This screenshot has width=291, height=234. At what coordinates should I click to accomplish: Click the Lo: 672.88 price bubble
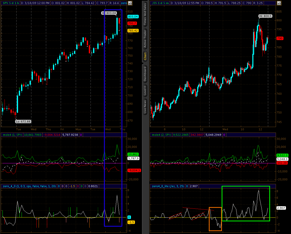tap(23, 121)
